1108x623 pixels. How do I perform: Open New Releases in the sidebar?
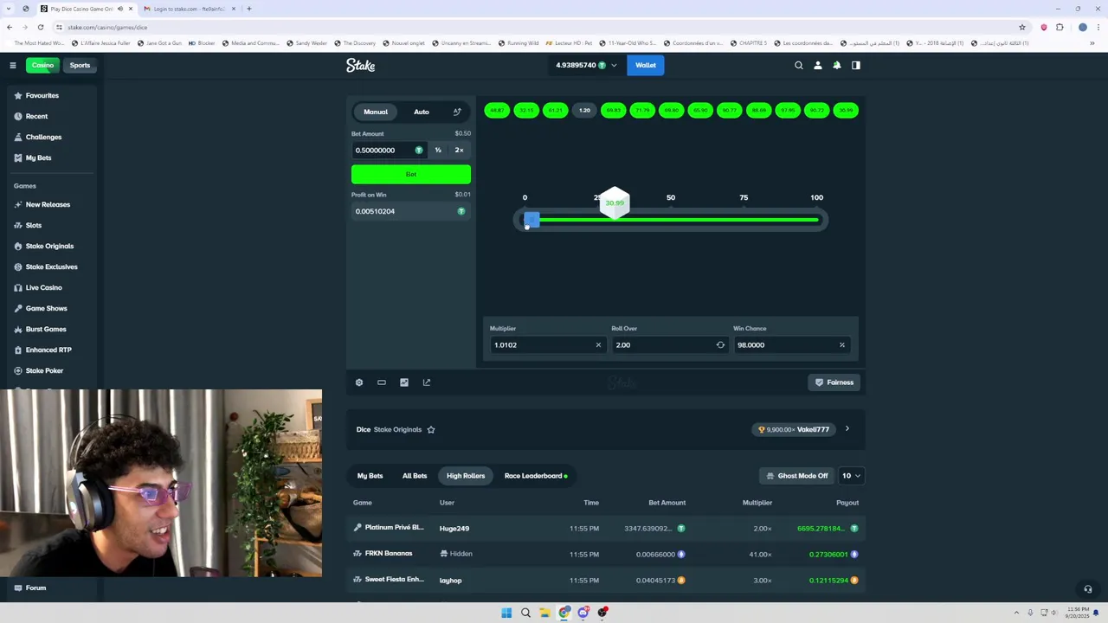[48, 204]
